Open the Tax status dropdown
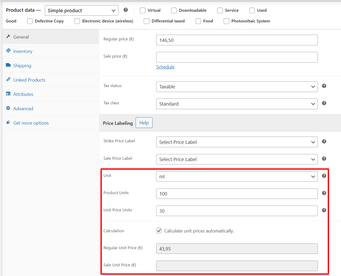This screenshot has height=276, width=341. click(237, 87)
